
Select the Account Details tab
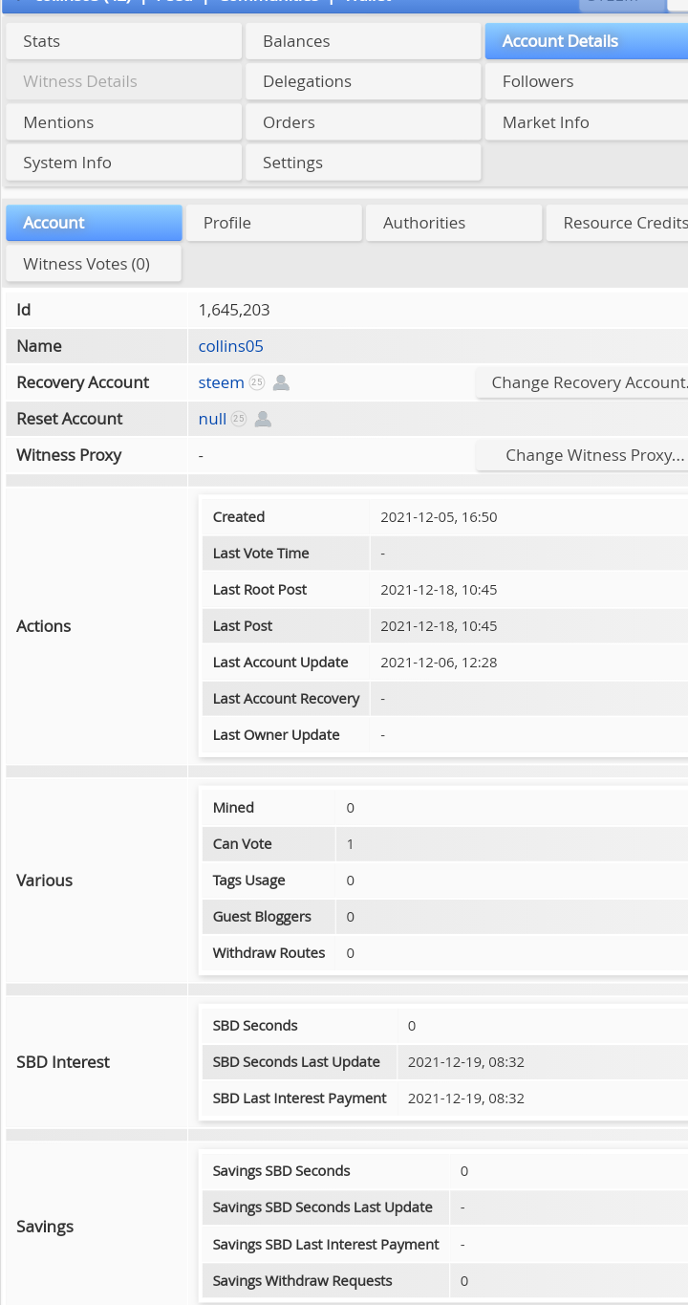587,41
